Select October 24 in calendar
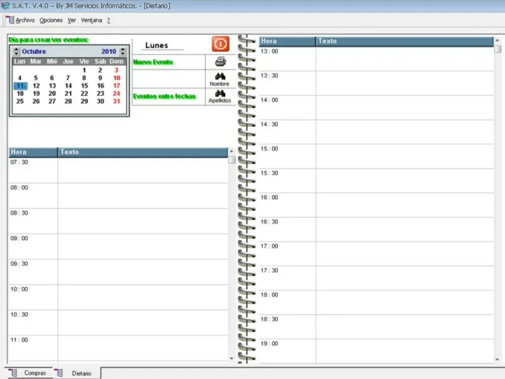This screenshot has height=379, width=505. [x=116, y=93]
